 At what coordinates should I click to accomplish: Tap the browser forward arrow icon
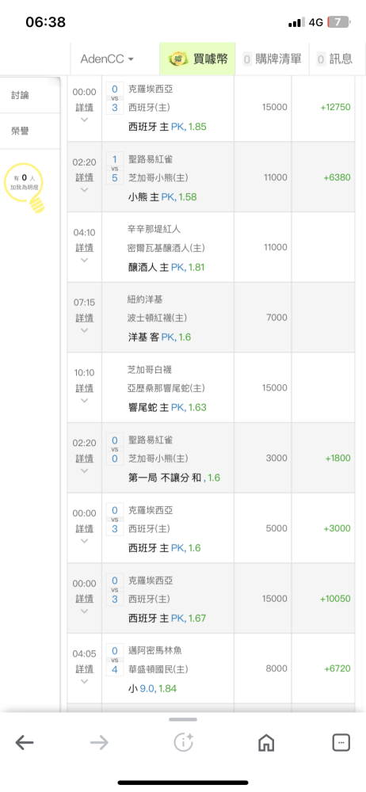point(99,742)
